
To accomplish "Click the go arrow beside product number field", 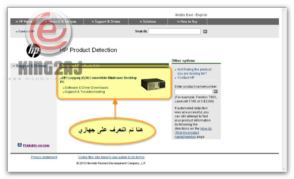I will pos(216,91).
